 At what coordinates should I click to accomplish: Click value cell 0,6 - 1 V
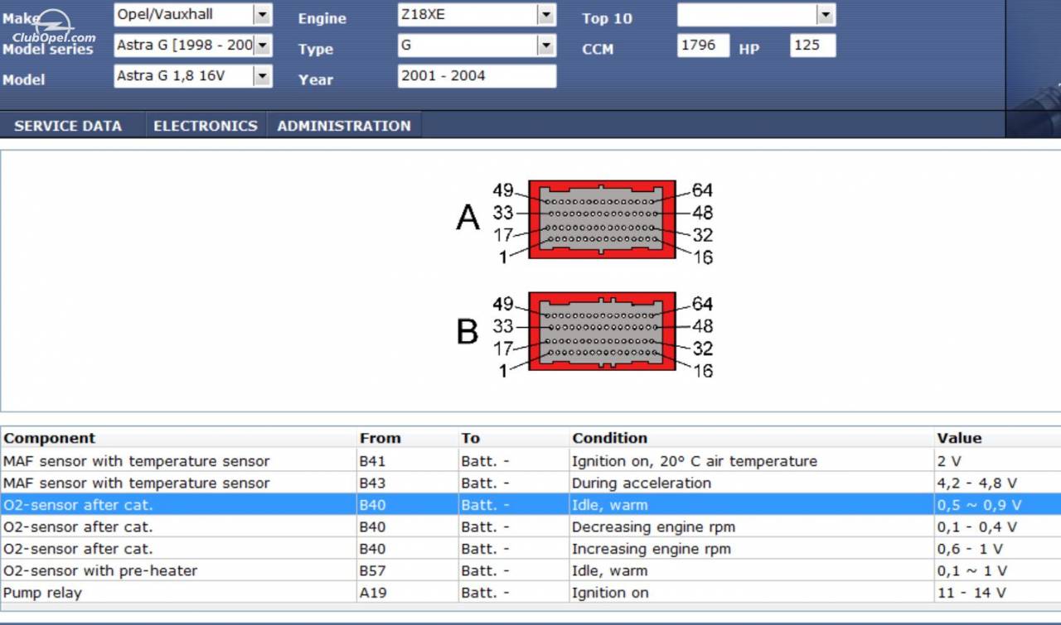pyautogui.click(x=997, y=549)
